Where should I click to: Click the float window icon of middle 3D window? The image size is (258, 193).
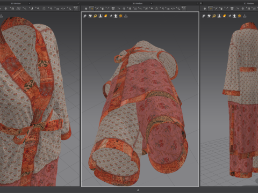tap(197, 3)
